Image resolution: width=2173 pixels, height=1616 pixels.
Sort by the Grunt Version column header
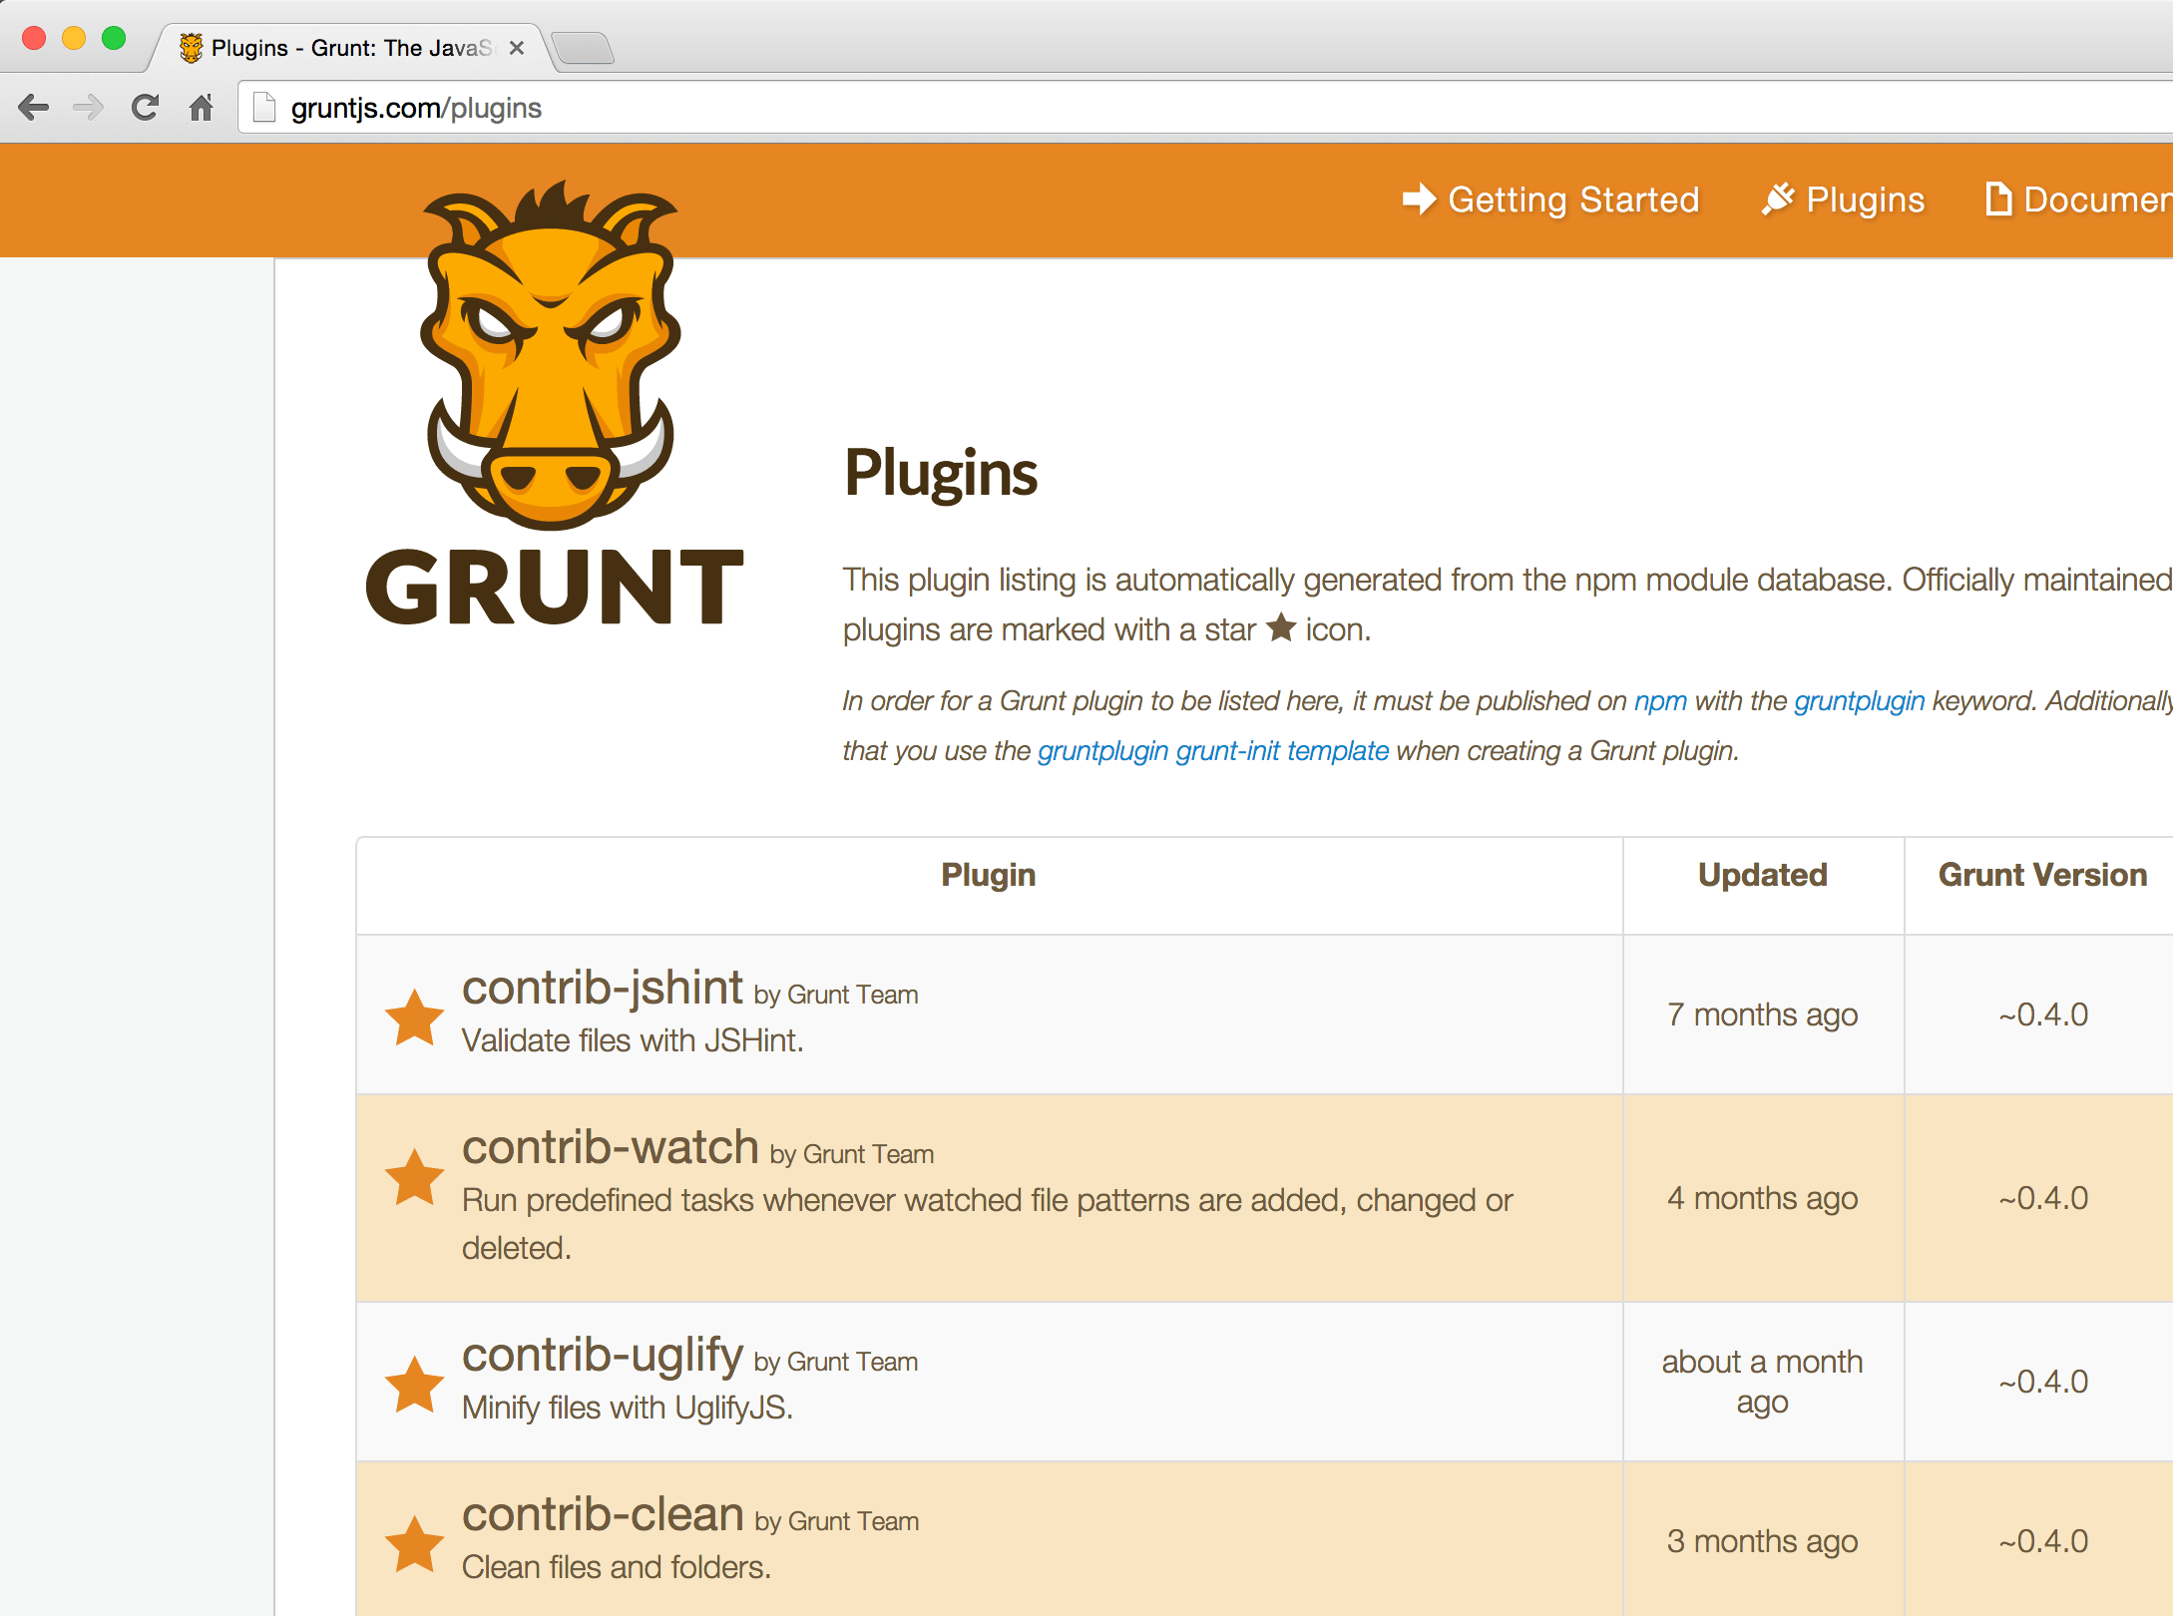2042,875
